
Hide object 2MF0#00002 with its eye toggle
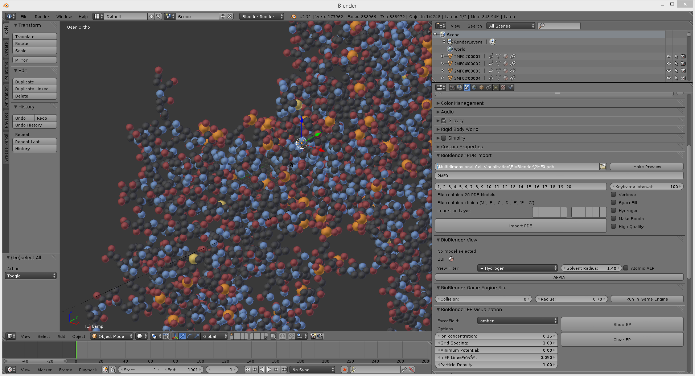[669, 63]
